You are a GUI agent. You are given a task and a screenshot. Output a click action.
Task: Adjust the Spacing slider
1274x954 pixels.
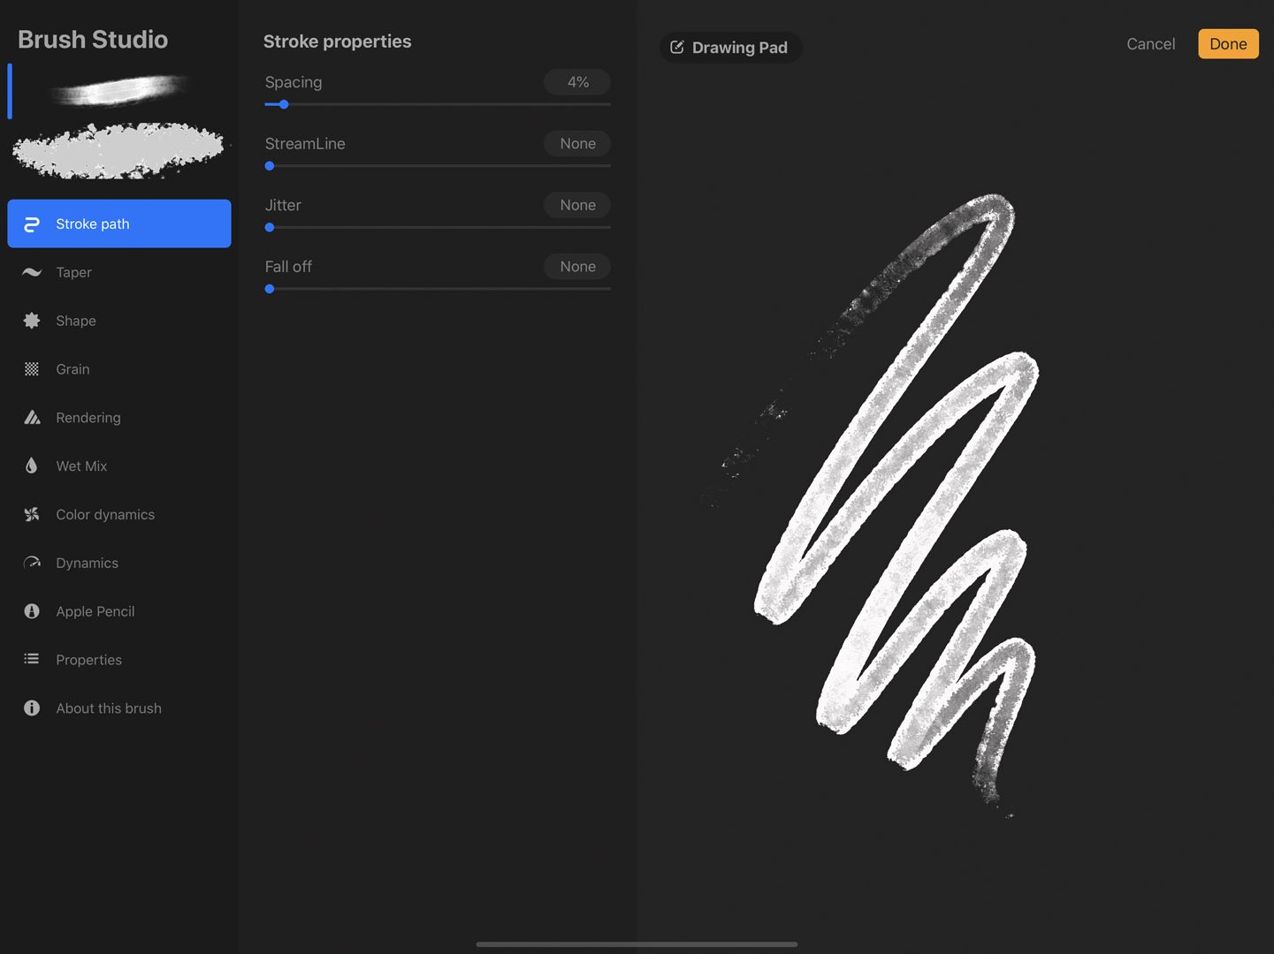tap(283, 104)
